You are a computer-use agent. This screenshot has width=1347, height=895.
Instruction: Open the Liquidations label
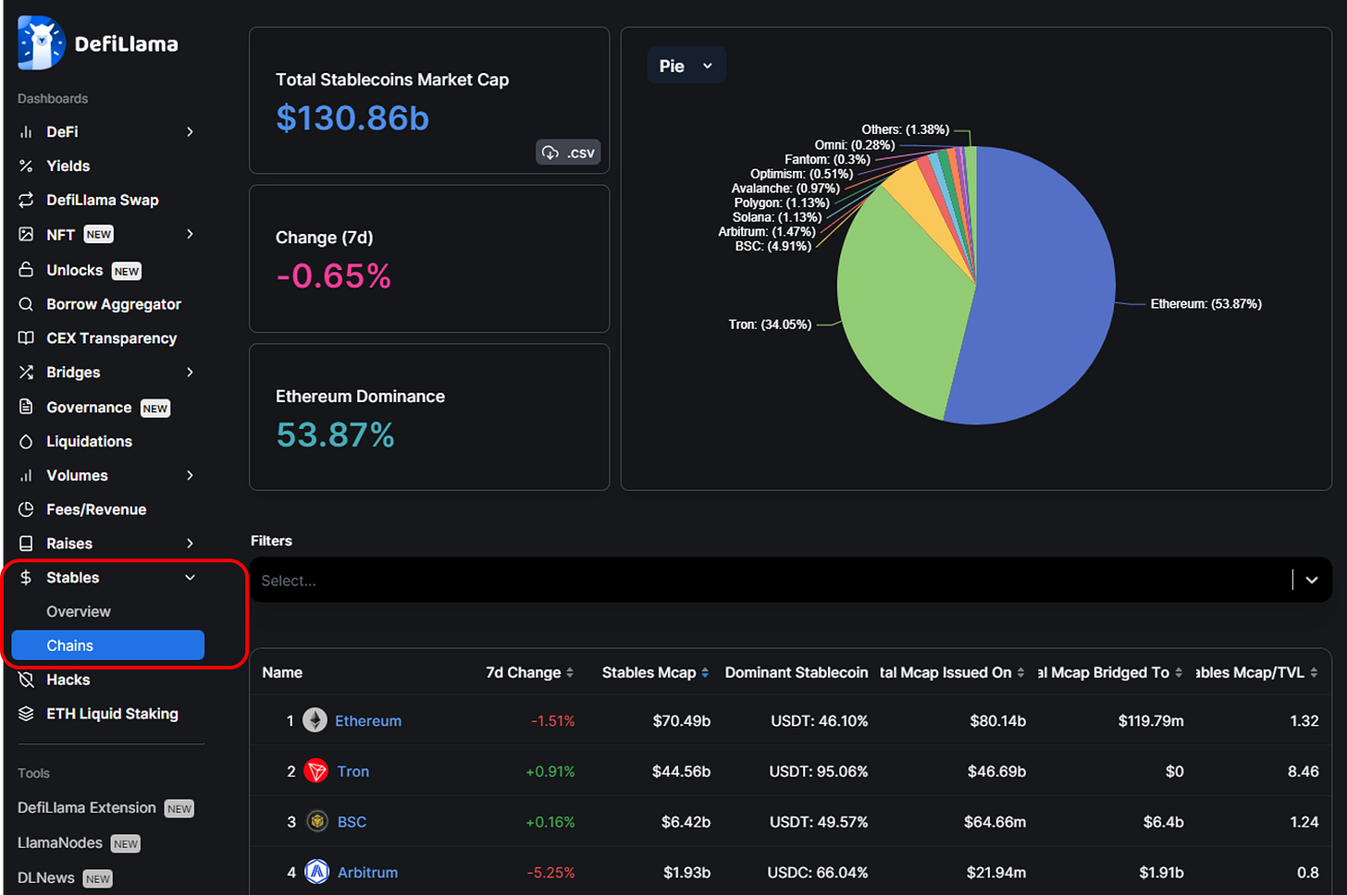[x=90, y=442]
